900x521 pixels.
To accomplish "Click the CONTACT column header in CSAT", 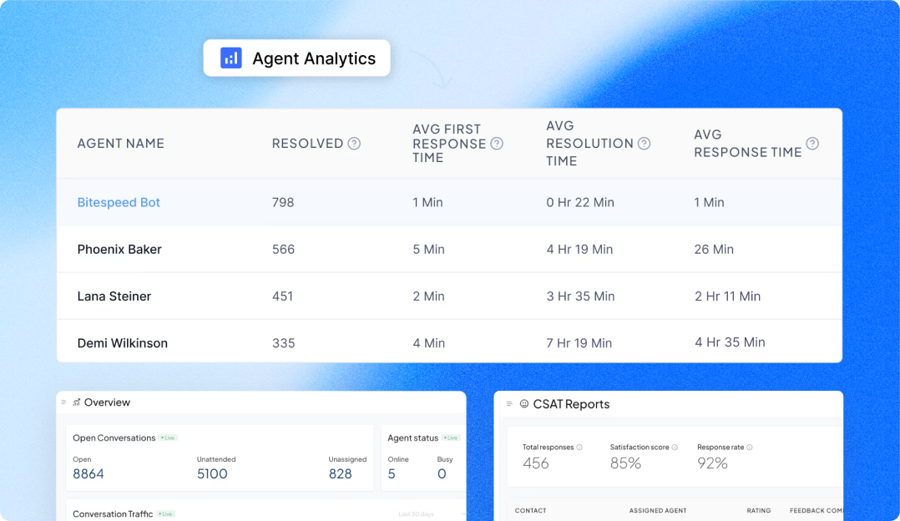I will coord(530,511).
